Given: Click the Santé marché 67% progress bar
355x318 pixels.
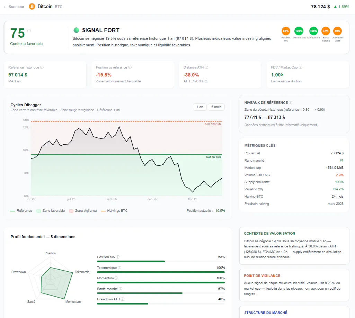Looking at the screenshot, I should (x=161, y=293).
